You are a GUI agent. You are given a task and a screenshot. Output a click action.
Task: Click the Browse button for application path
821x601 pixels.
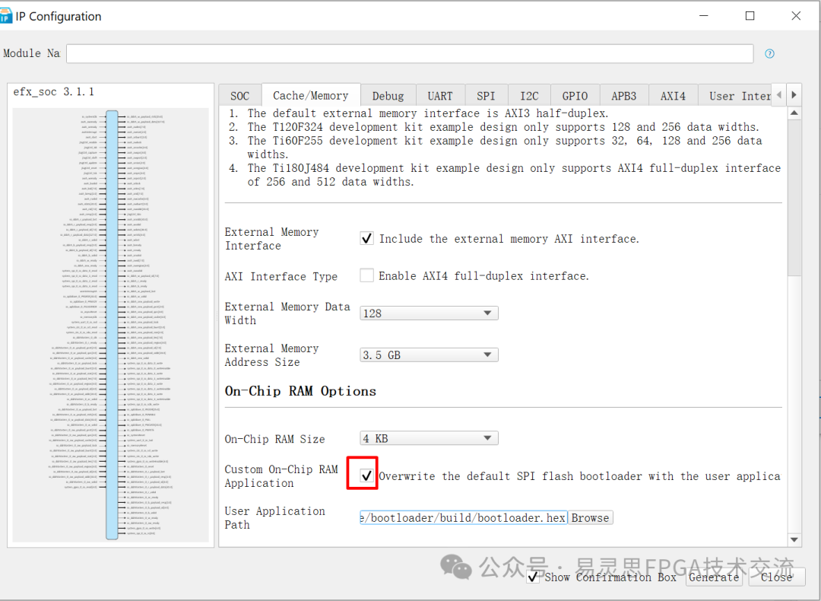tap(590, 518)
